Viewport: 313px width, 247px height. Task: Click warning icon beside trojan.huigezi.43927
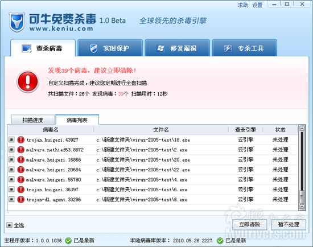click(x=20, y=140)
